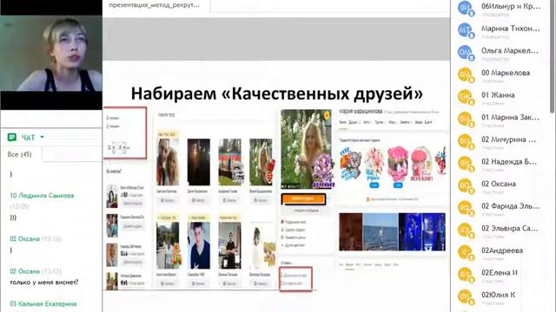556x312 pixels.
Task: Click avatar of Марина Тихон participant
Action: (466, 30)
